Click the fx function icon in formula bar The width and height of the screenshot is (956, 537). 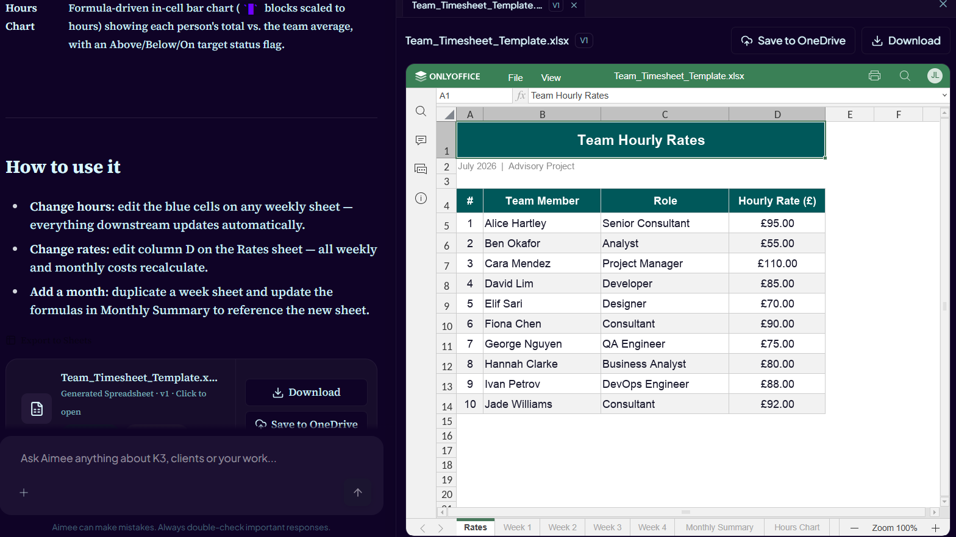pos(520,96)
